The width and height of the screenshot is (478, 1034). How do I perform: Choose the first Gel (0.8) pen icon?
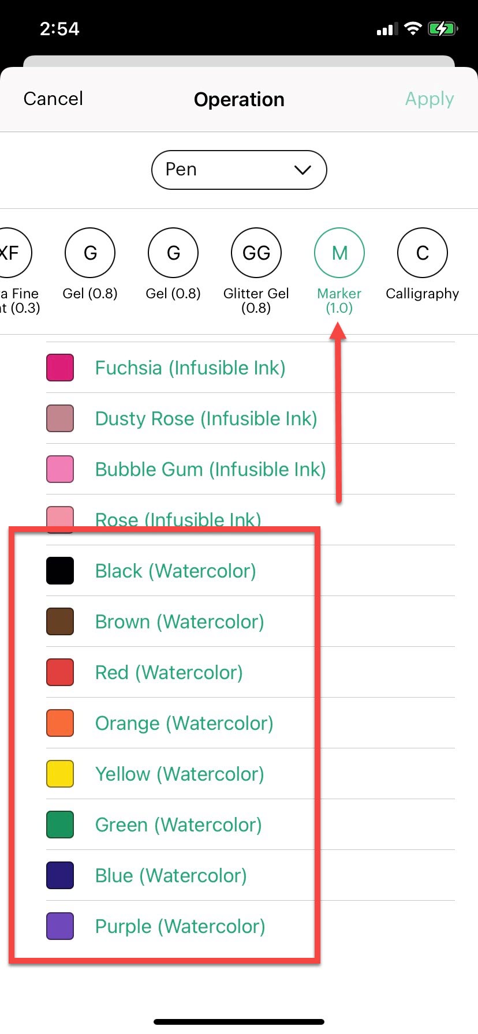[89, 252]
